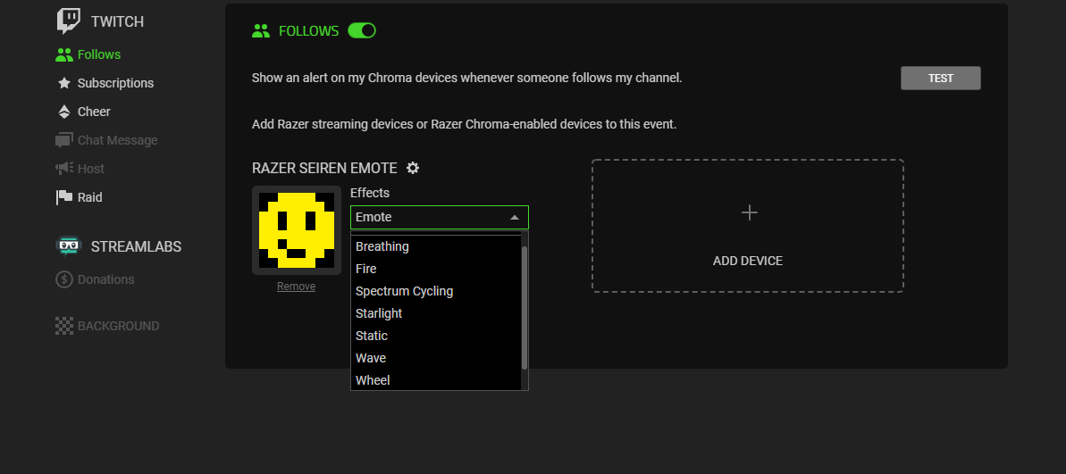Open Razer Seiren Emote gear settings
This screenshot has height=474, width=1066.
(413, 168)
